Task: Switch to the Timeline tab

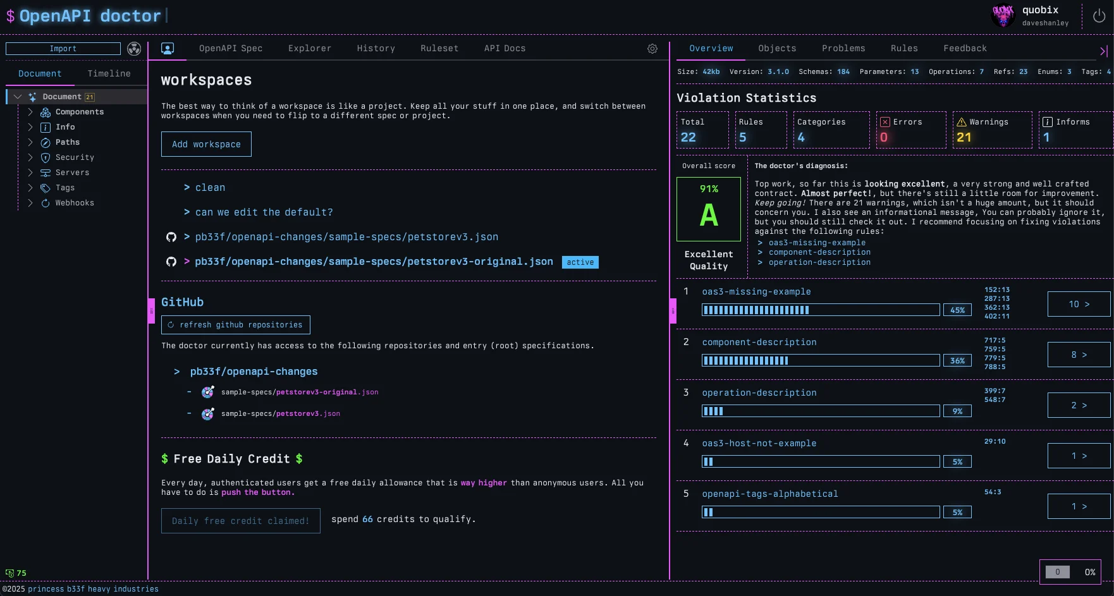Action: tap(109, 73)
